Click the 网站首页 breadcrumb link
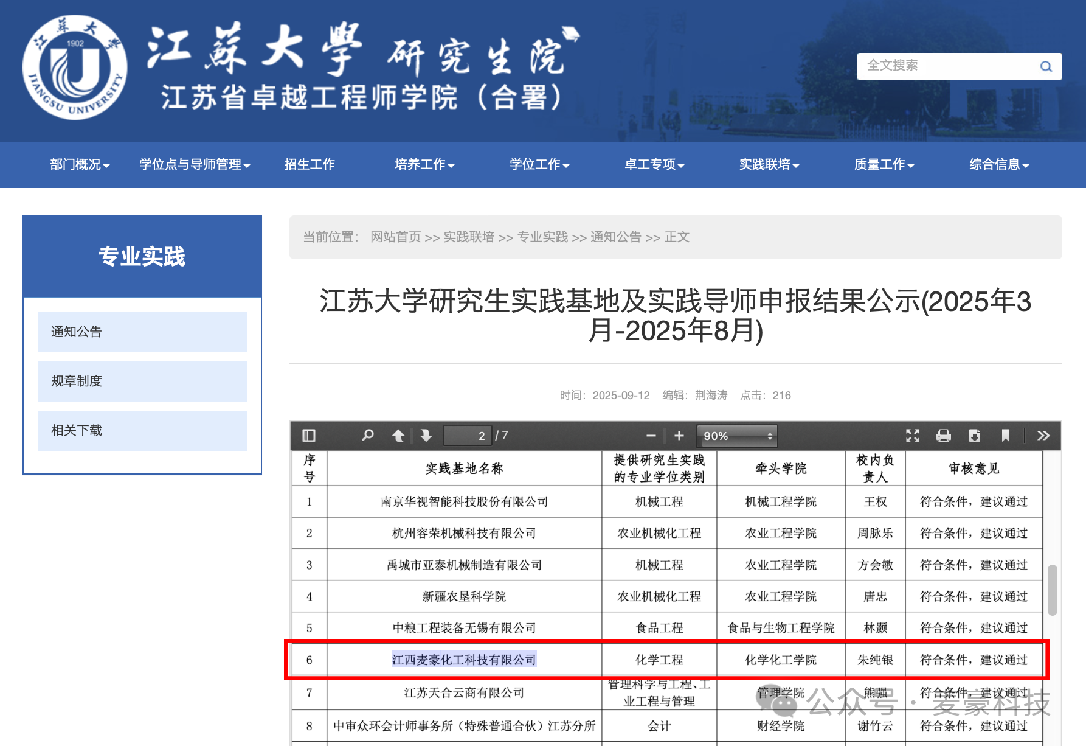The width and height of the screenshot is (1086, 746). coord(395,237)
